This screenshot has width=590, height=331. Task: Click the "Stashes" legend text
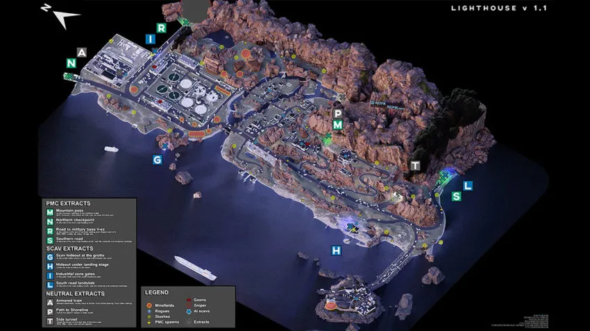click(162, 316)
